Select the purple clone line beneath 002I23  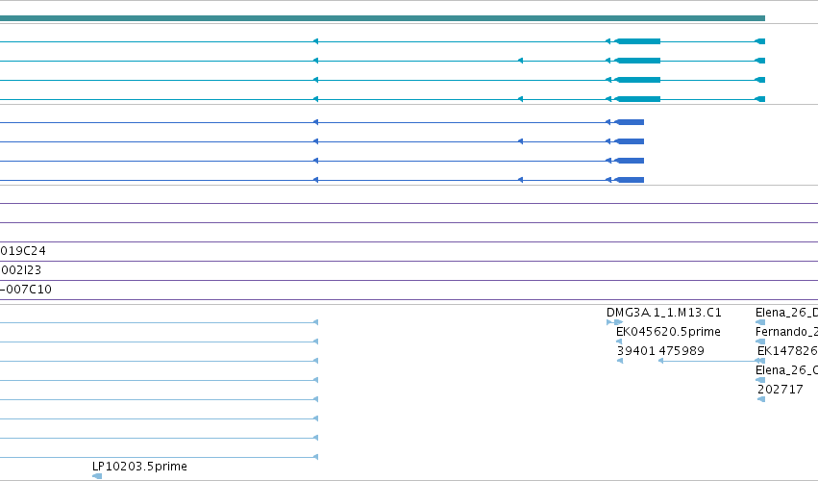(x=409, y=281)
